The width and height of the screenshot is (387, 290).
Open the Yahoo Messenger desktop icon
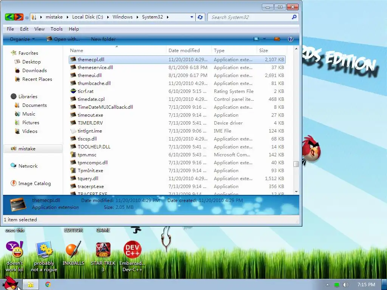point(15,250)
